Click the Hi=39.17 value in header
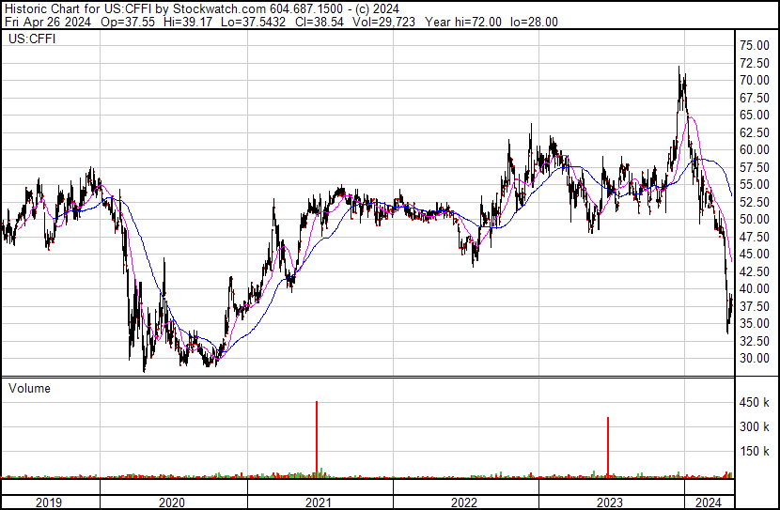This screenshot has height=510, width=780. pyautogui.click(x=188, y=22)
